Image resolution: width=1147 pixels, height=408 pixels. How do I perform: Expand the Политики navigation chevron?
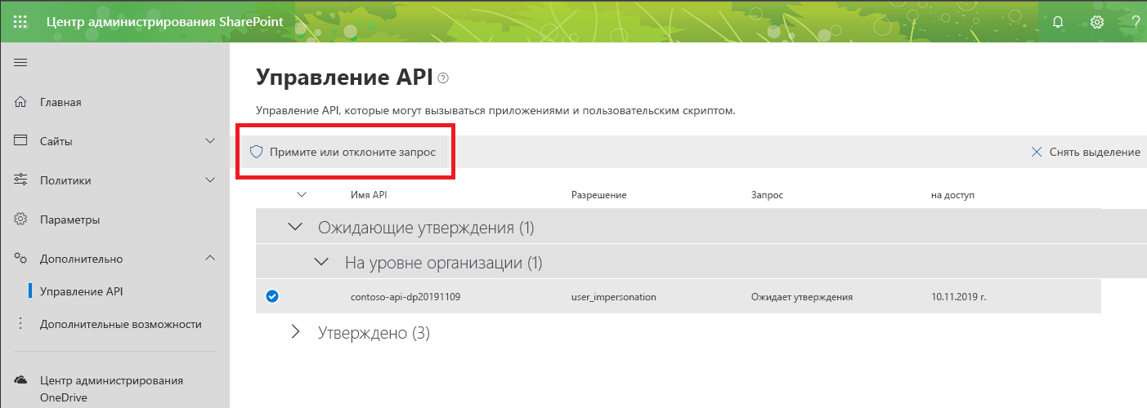point(210,180)
